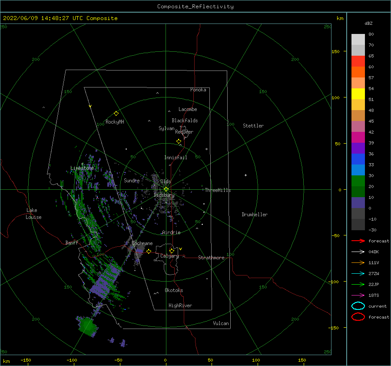
Task: Select yellow diamond marker near RockyMH
Action: tap(116, 114)
